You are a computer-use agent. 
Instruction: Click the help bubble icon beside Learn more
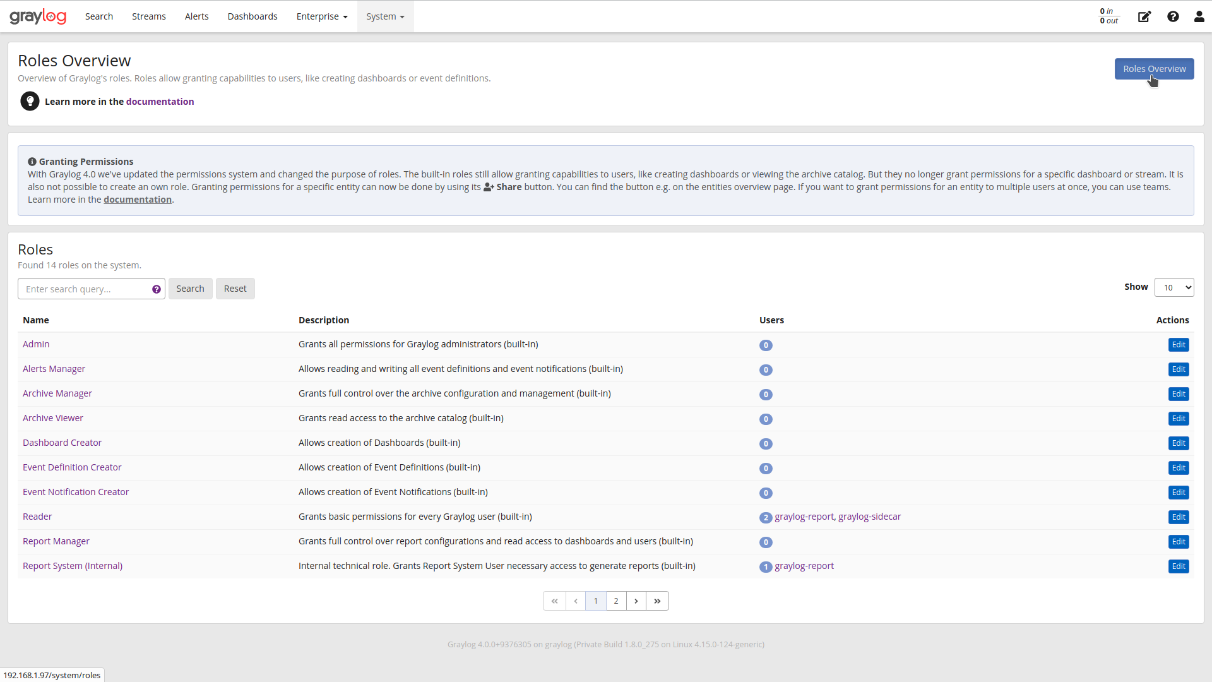tap(30, 101)
